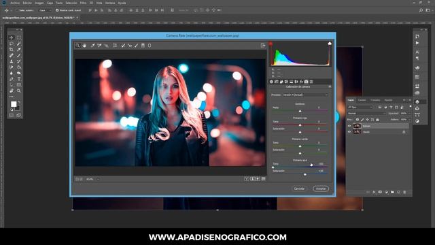Toggle the show transform controls checkbox
Screen dimensions: 435x245
57,10
